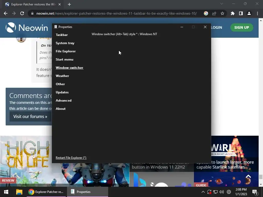Open a new Chrome tab
The image size is (263, 197).
[69, 4]
